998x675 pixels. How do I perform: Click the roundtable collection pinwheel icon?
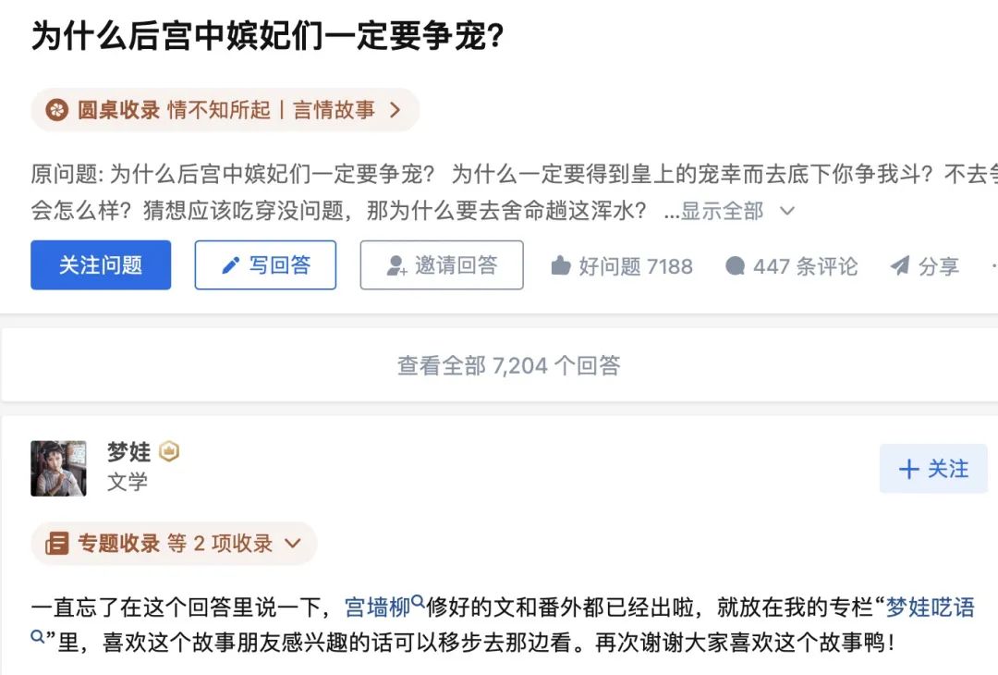tap(57, 111)
